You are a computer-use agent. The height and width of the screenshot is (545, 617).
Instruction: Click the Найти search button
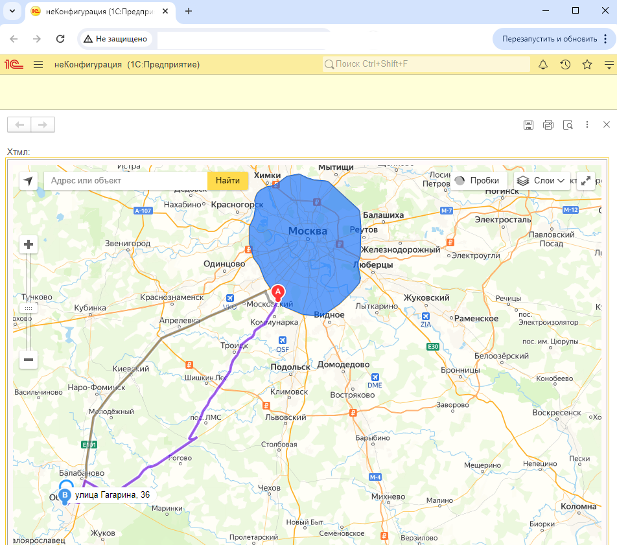[x=228, y=181]
